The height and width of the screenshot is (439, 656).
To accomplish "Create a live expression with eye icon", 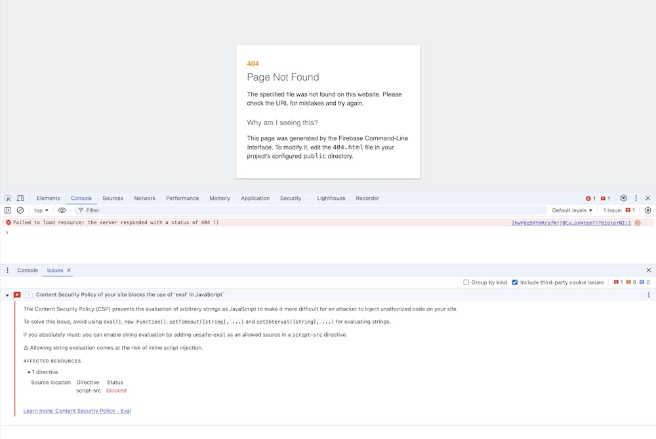I will [62, 210].
